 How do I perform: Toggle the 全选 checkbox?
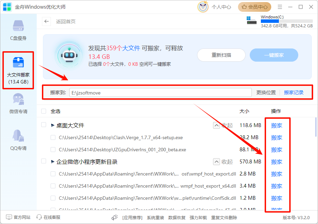[x=44, y=111]
